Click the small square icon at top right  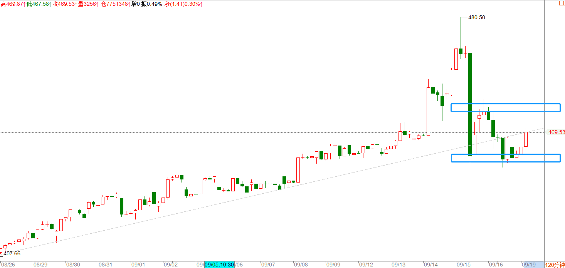(x=562, y=3)
